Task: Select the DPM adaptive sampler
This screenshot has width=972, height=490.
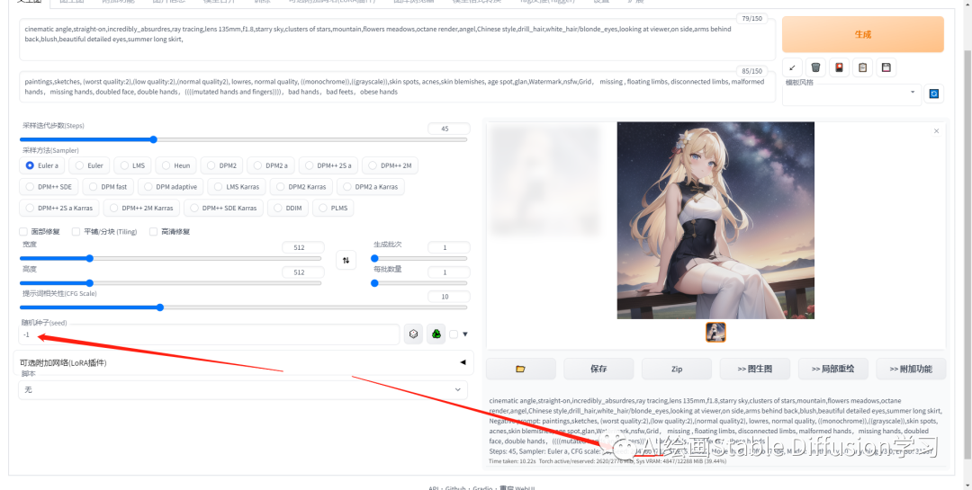Action: coord(170,186)
